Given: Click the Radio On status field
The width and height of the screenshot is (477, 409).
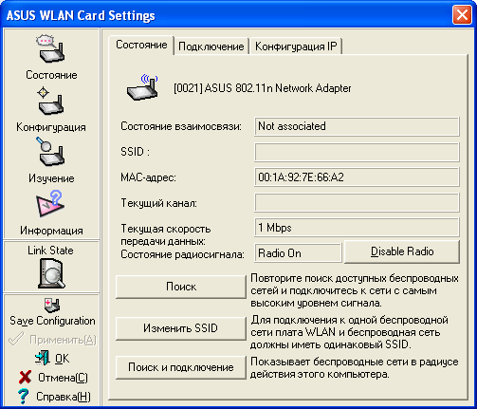Looking at the screenshot, I should pyautogui.click(x=298, y=253).
